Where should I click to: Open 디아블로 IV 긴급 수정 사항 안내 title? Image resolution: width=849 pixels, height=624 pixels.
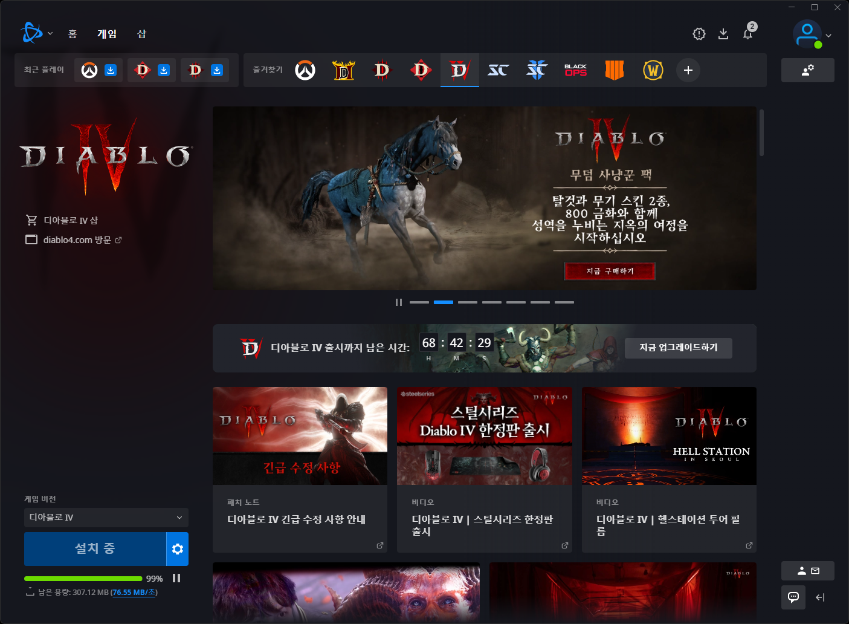(x=296, y=519)
